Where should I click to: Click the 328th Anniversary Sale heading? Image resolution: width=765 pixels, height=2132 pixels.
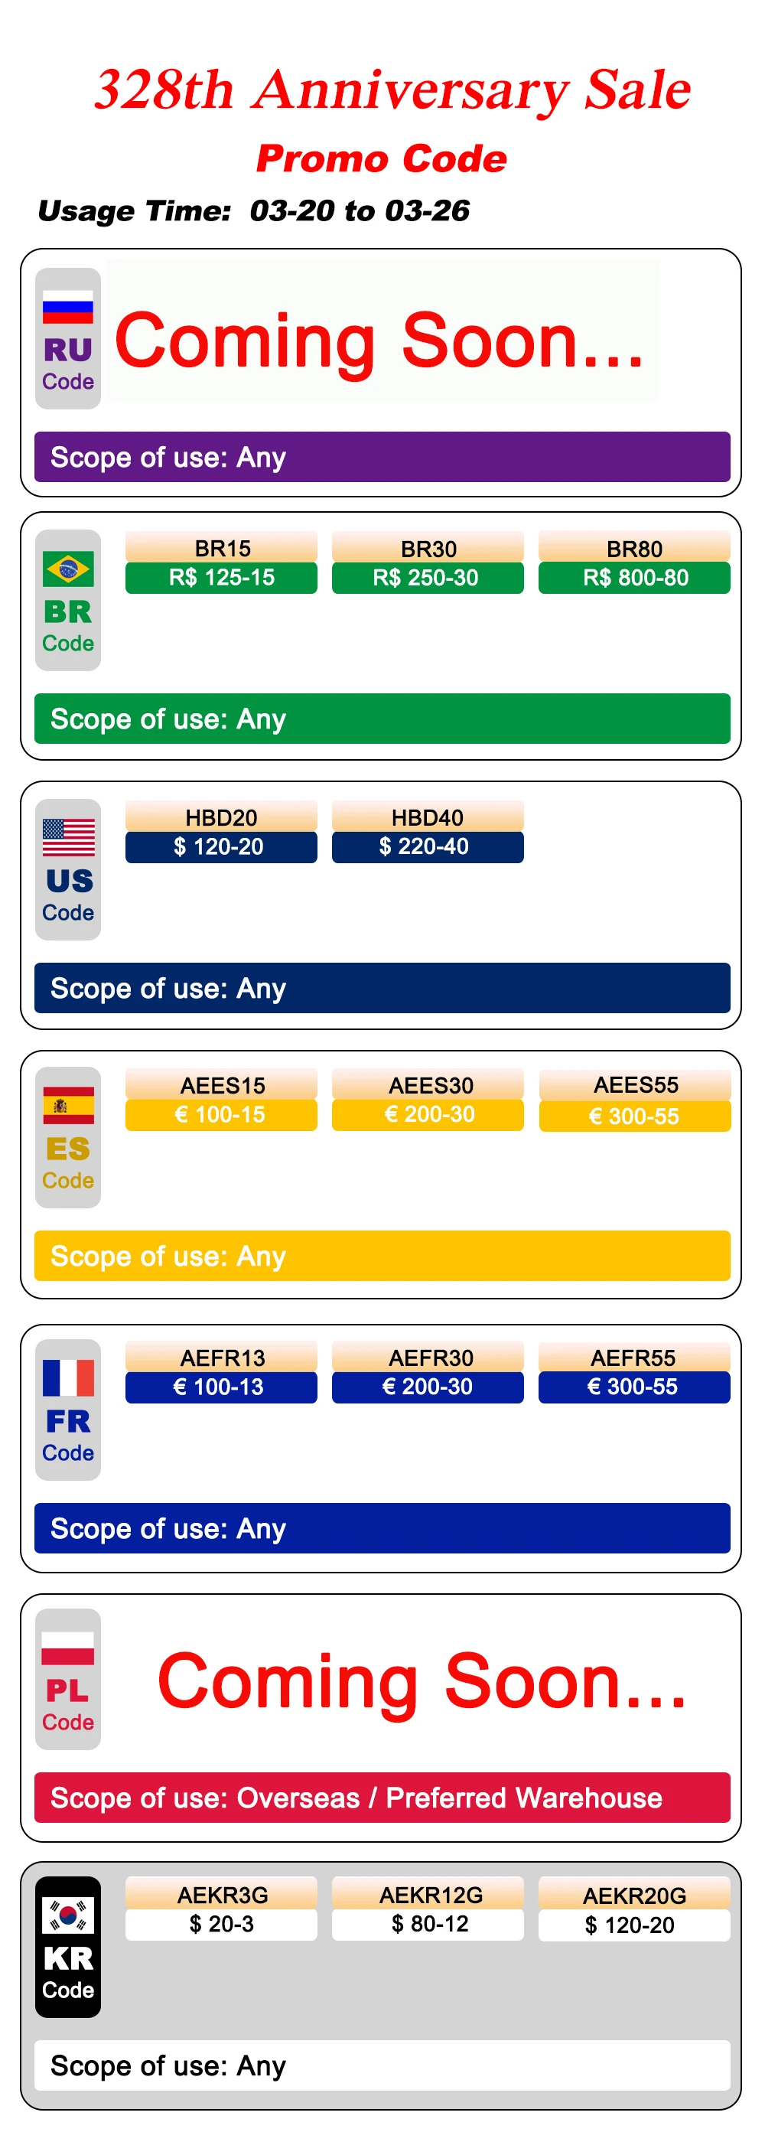click(x=392, y=90)
